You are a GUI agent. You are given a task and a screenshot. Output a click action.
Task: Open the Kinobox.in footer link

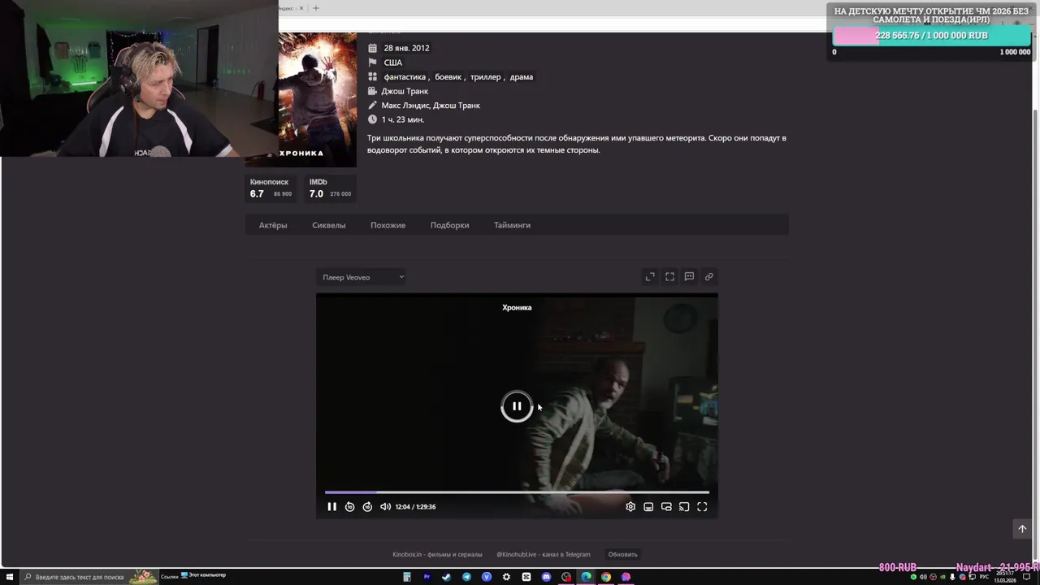437,554
